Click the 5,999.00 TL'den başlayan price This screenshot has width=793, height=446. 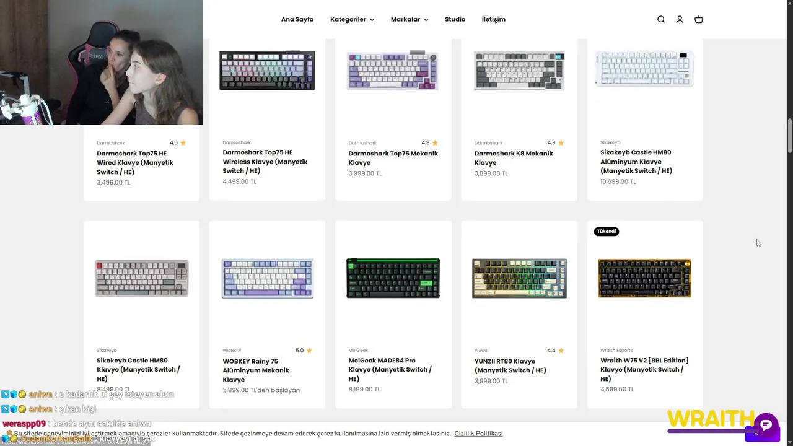click(x=261, y=390)
